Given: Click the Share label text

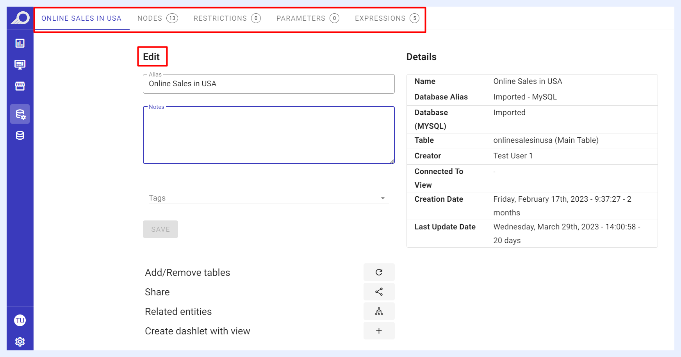Looking at the screenshot, I should coord(157,292).
